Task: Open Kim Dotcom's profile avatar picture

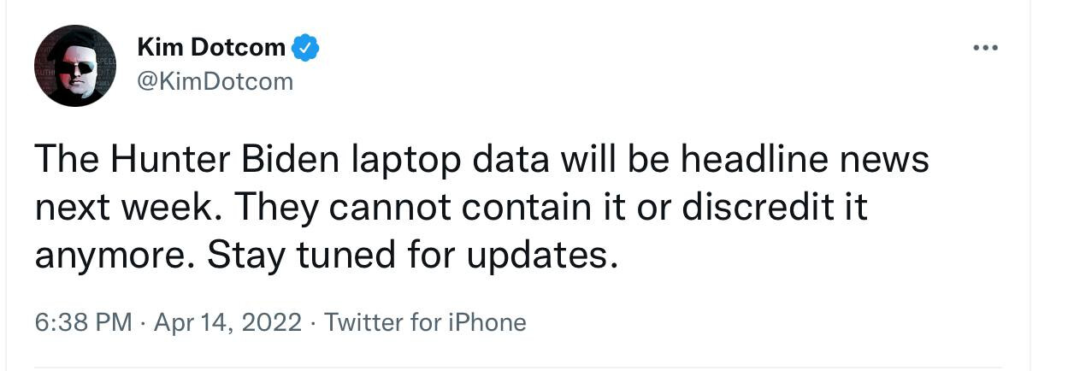Action: click(75, 66)
